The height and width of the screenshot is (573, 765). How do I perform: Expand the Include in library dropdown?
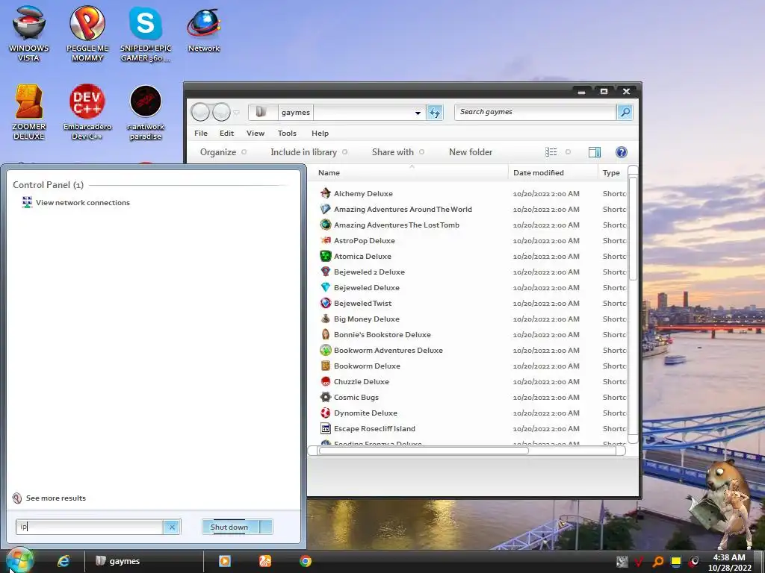[309, 152]
